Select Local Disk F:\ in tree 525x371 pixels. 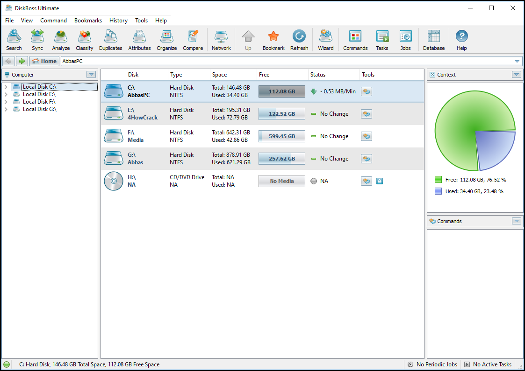39,102
